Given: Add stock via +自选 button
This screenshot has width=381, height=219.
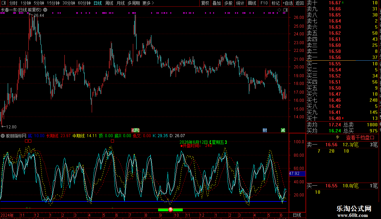Looking at the screenshot, I should pyautogui.click(x=288, y=3).
